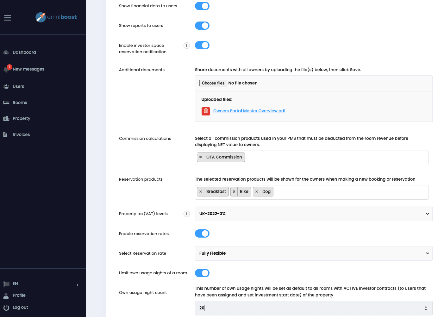This screenshot has width=444, height=317.
Task: Remove the Breakfast reservation product tag
Action: (201, 191)
